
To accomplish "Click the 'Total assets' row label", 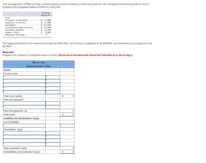I will (9, 115).
